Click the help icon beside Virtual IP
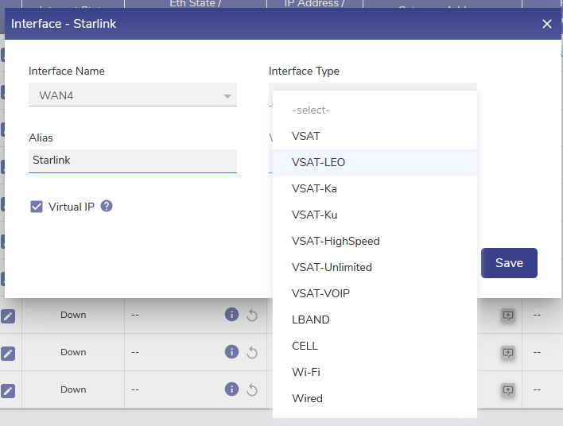Screen dimensions: 563x426 [107, 206]
